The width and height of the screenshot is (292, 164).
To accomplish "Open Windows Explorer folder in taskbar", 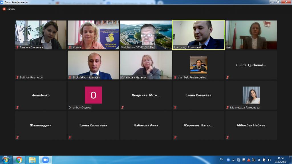I will pyautogui.click(x=32, y=160).
